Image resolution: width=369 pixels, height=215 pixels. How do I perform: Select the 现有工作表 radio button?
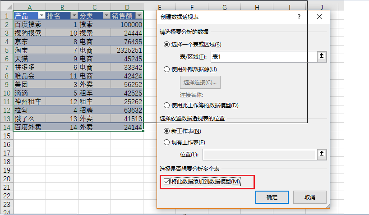(x=166, y=142)
